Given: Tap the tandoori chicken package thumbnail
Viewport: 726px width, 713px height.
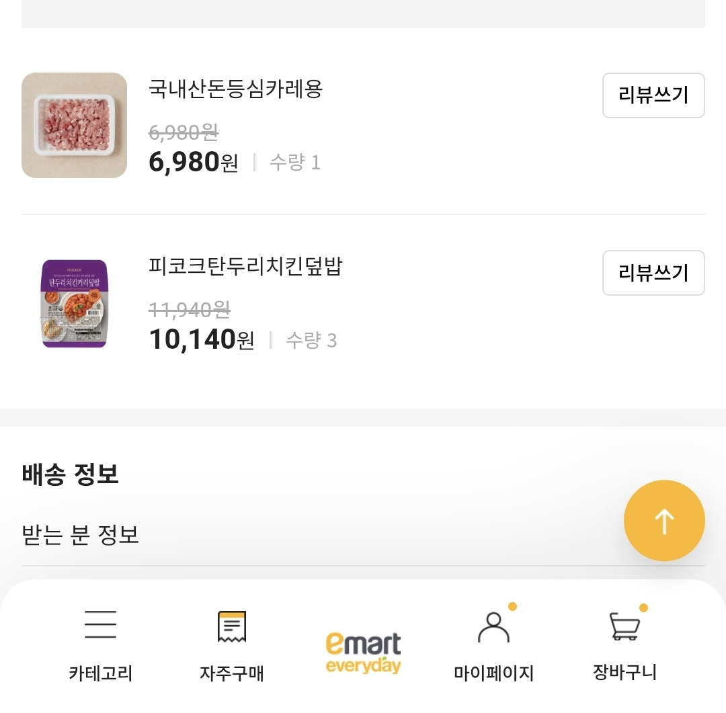Looking at the screenshot, I should pos(74,304).
